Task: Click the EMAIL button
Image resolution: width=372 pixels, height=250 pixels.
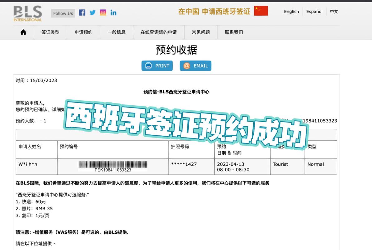Action: (196, 66)
